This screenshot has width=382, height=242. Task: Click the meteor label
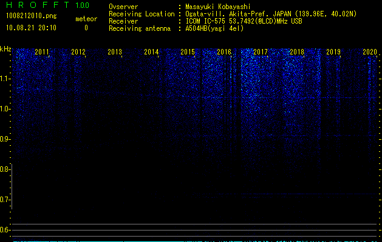point(86,19)
